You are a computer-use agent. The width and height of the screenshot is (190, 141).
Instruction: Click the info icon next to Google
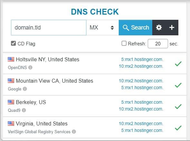(x=25, y=89)
